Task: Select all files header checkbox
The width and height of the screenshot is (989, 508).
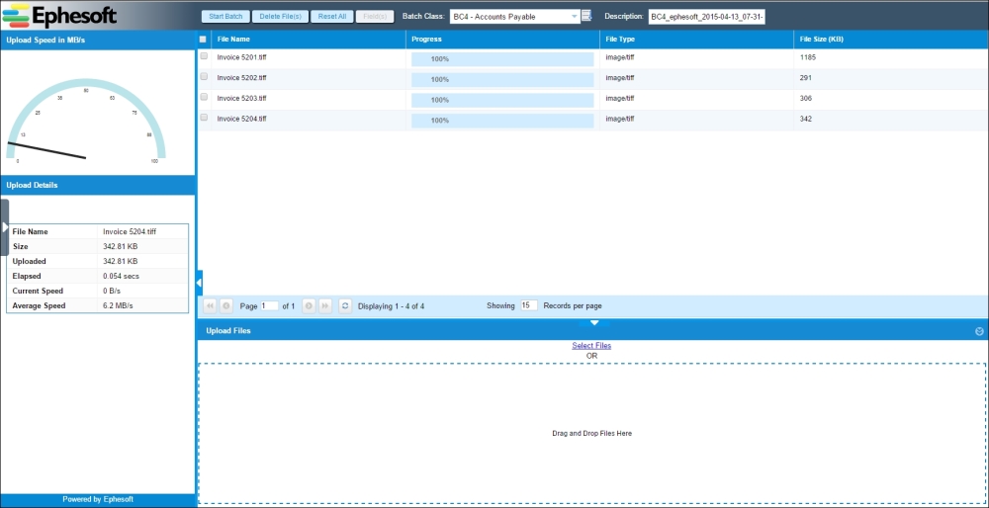Action: (x=203, y=40)
